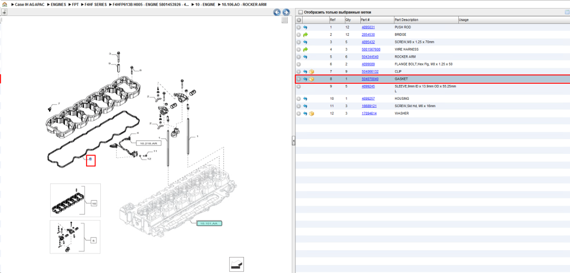Open part number 2854530 link
570x273 pixels.
[x=368, y=35]
